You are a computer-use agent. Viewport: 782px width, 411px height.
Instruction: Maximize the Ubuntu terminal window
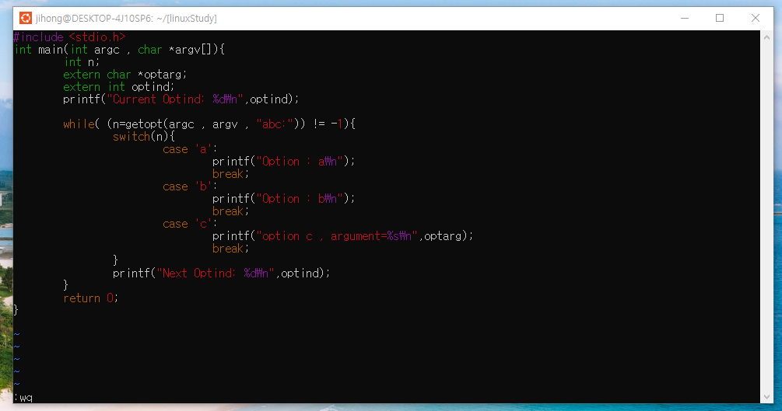pyautogui.click(x=720, y=19)
